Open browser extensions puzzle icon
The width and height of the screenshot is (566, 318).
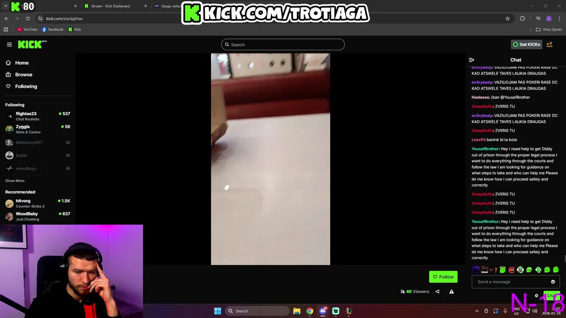tap(523, 19)
